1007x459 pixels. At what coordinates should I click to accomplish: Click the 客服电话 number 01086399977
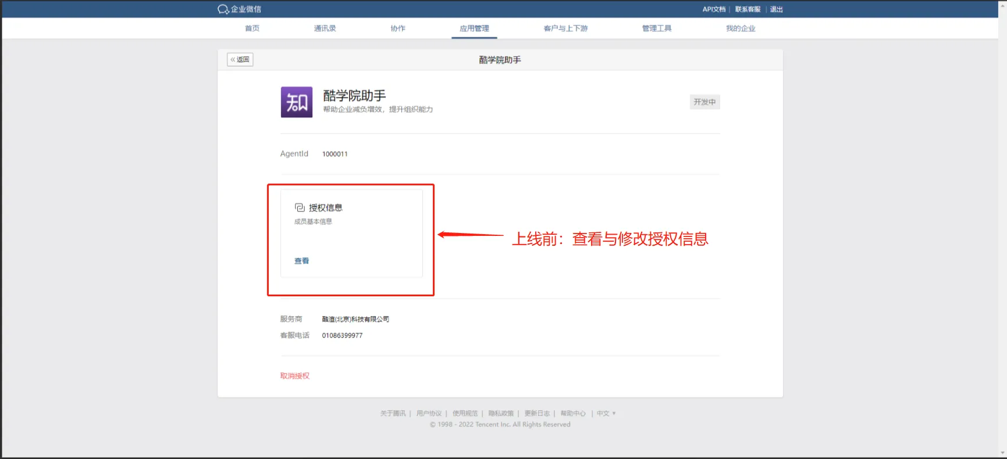point(342,335)
